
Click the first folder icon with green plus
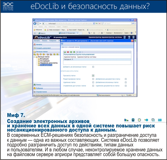[34, 54]
